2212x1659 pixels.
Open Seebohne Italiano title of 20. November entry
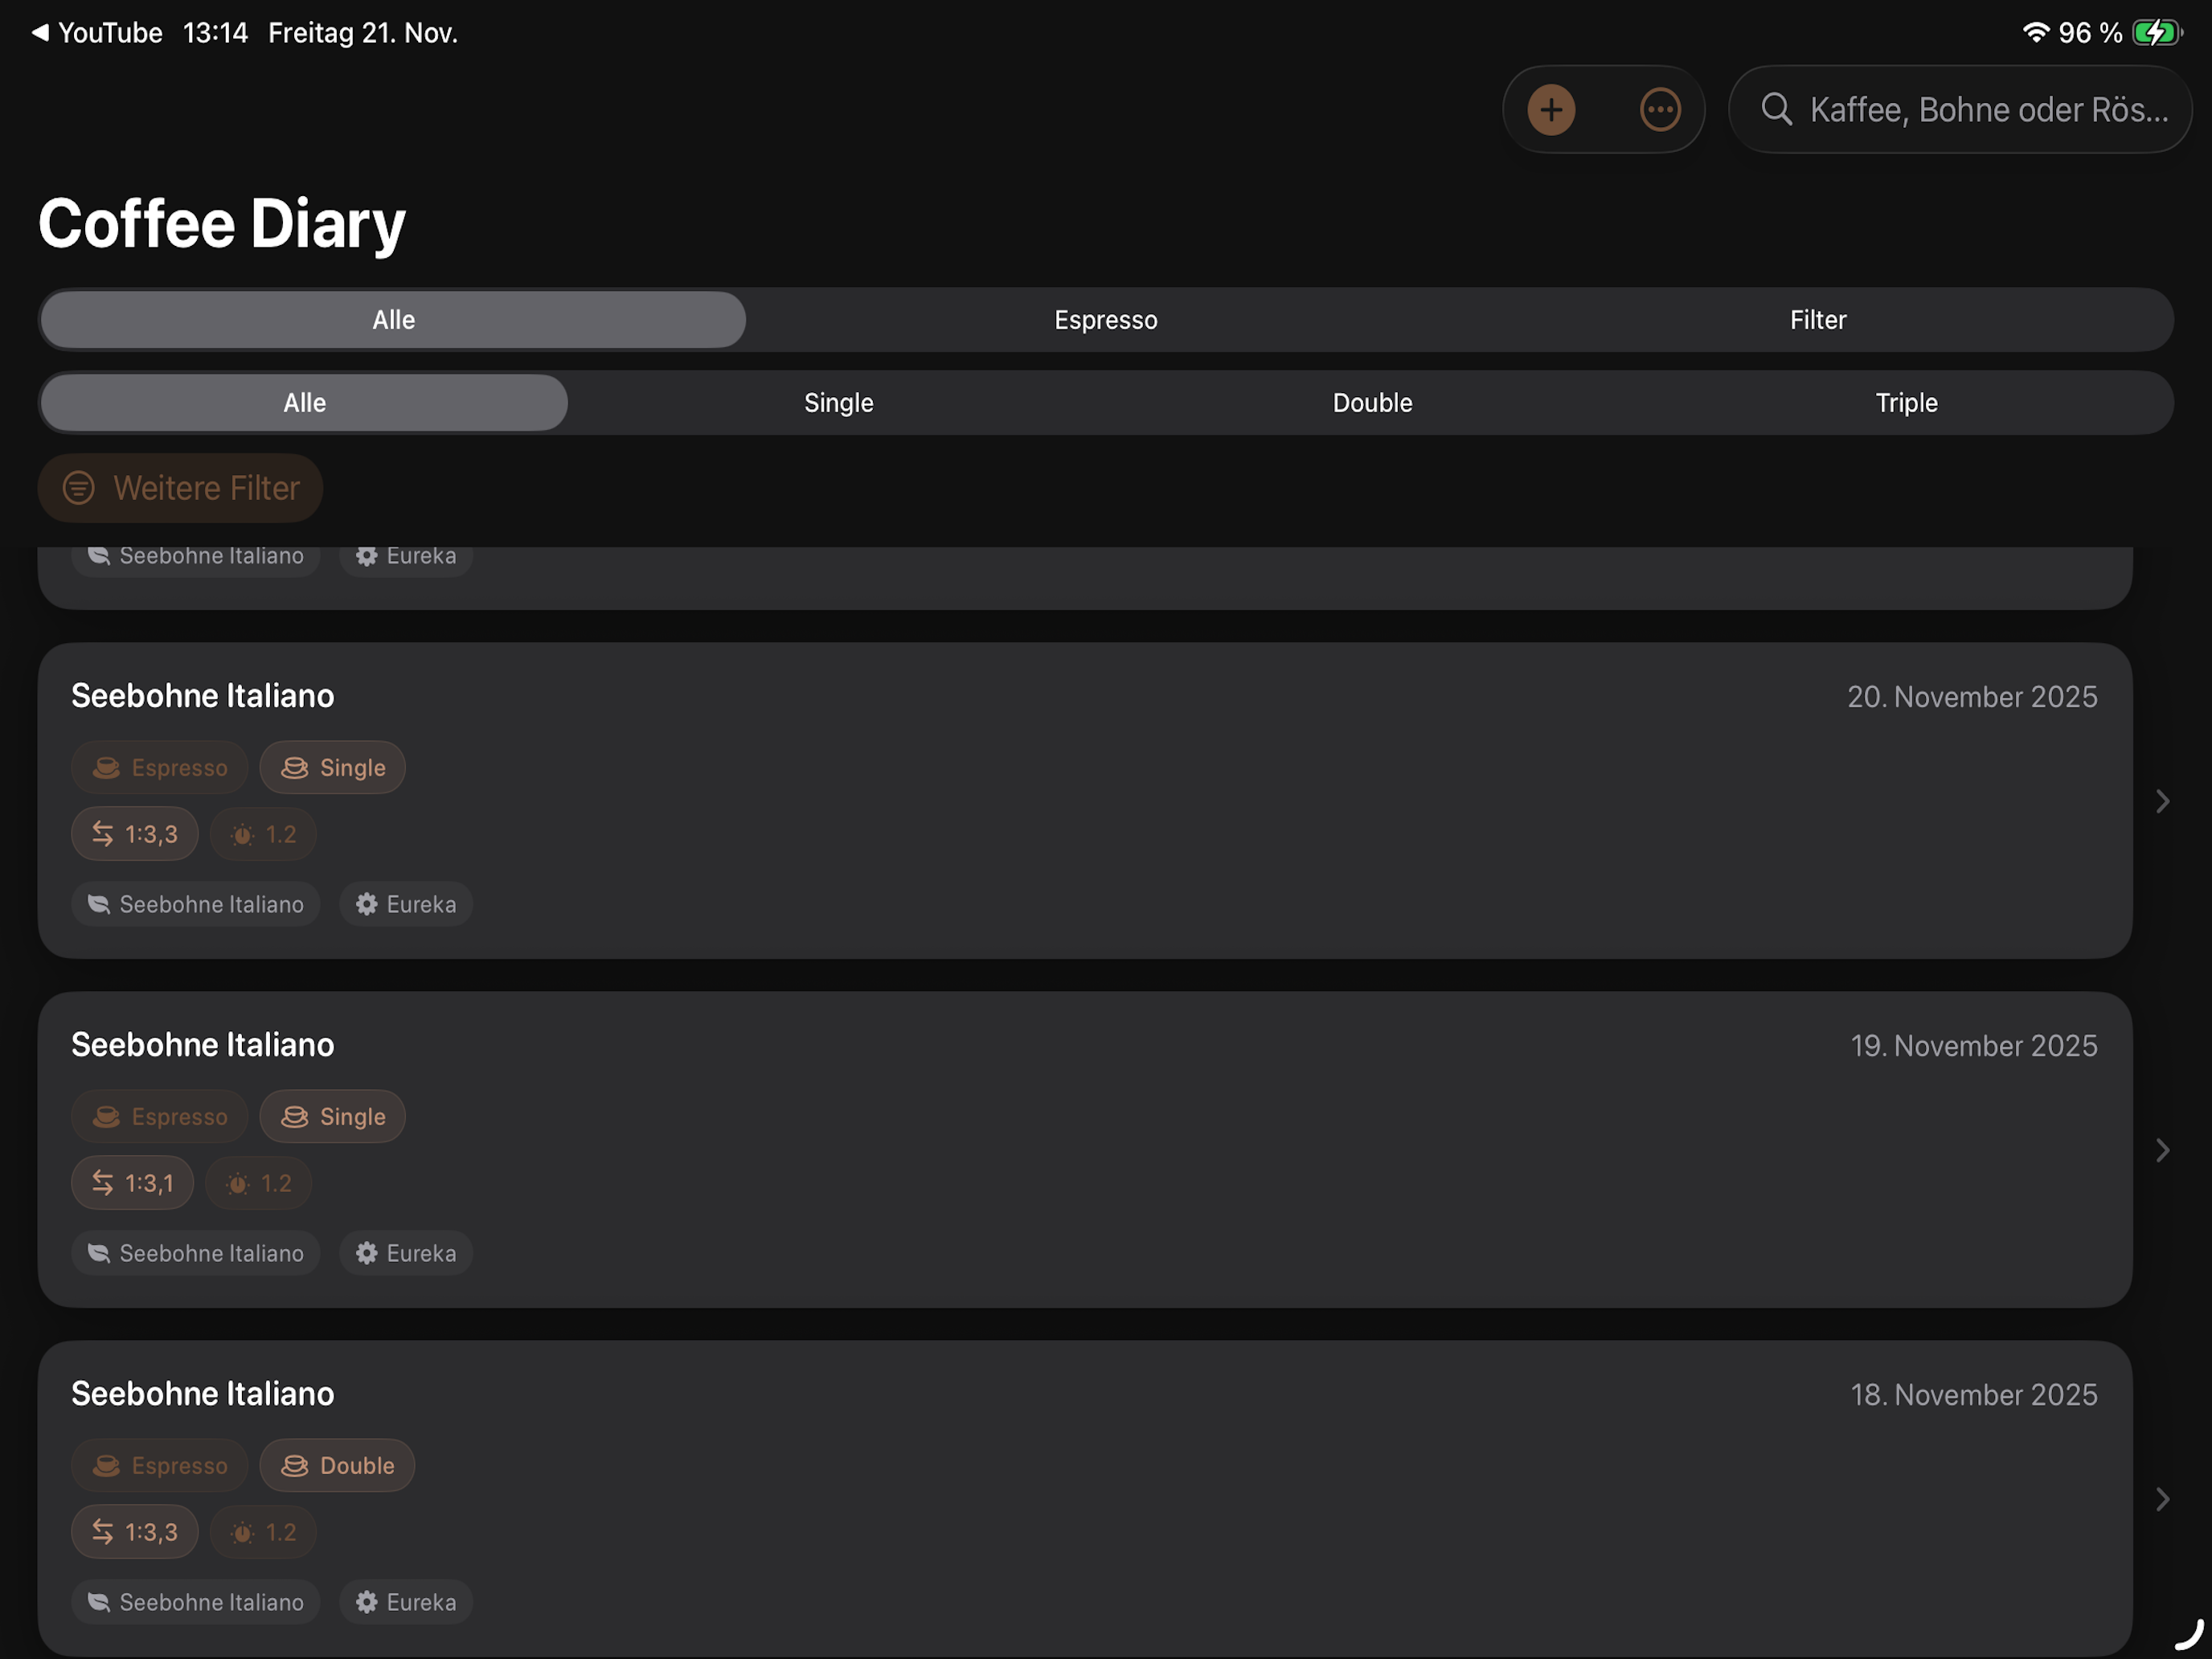pos(203,696)
